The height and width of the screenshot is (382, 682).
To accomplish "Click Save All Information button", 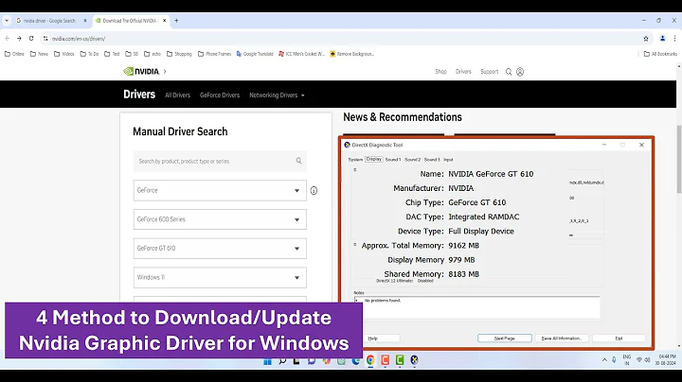I will [x=561, y=339].
